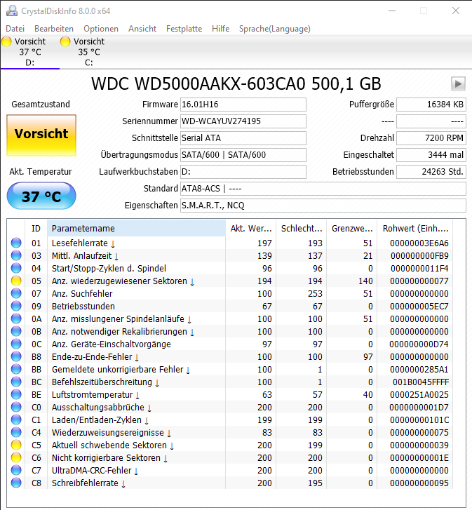The width and height of the screenshot is (472, 510).
Task: Click the Übertragungsmodus SATA/600 field
Action: tap(243, 155)
